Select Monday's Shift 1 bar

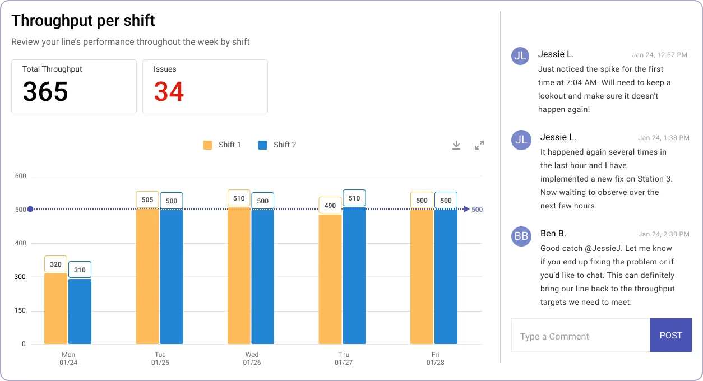pos(55,308)
